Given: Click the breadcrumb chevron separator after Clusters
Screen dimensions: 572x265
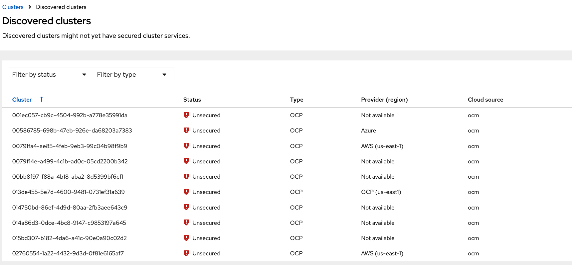Looking at the screenshot, I should [x=30, y=7].
